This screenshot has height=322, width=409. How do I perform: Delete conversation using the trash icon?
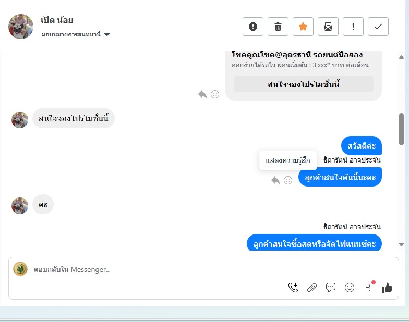(278, 26)
